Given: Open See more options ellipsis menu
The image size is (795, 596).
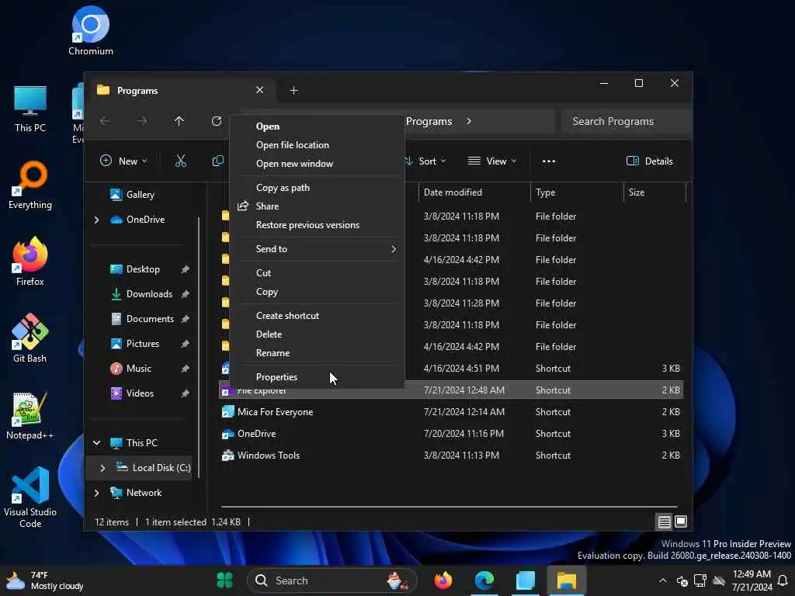Looking at the screenshot, I should tap(549, 161).
